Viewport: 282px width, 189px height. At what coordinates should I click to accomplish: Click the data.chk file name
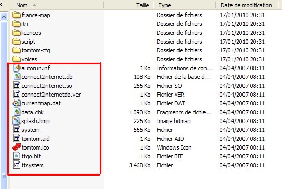(33, 112)
